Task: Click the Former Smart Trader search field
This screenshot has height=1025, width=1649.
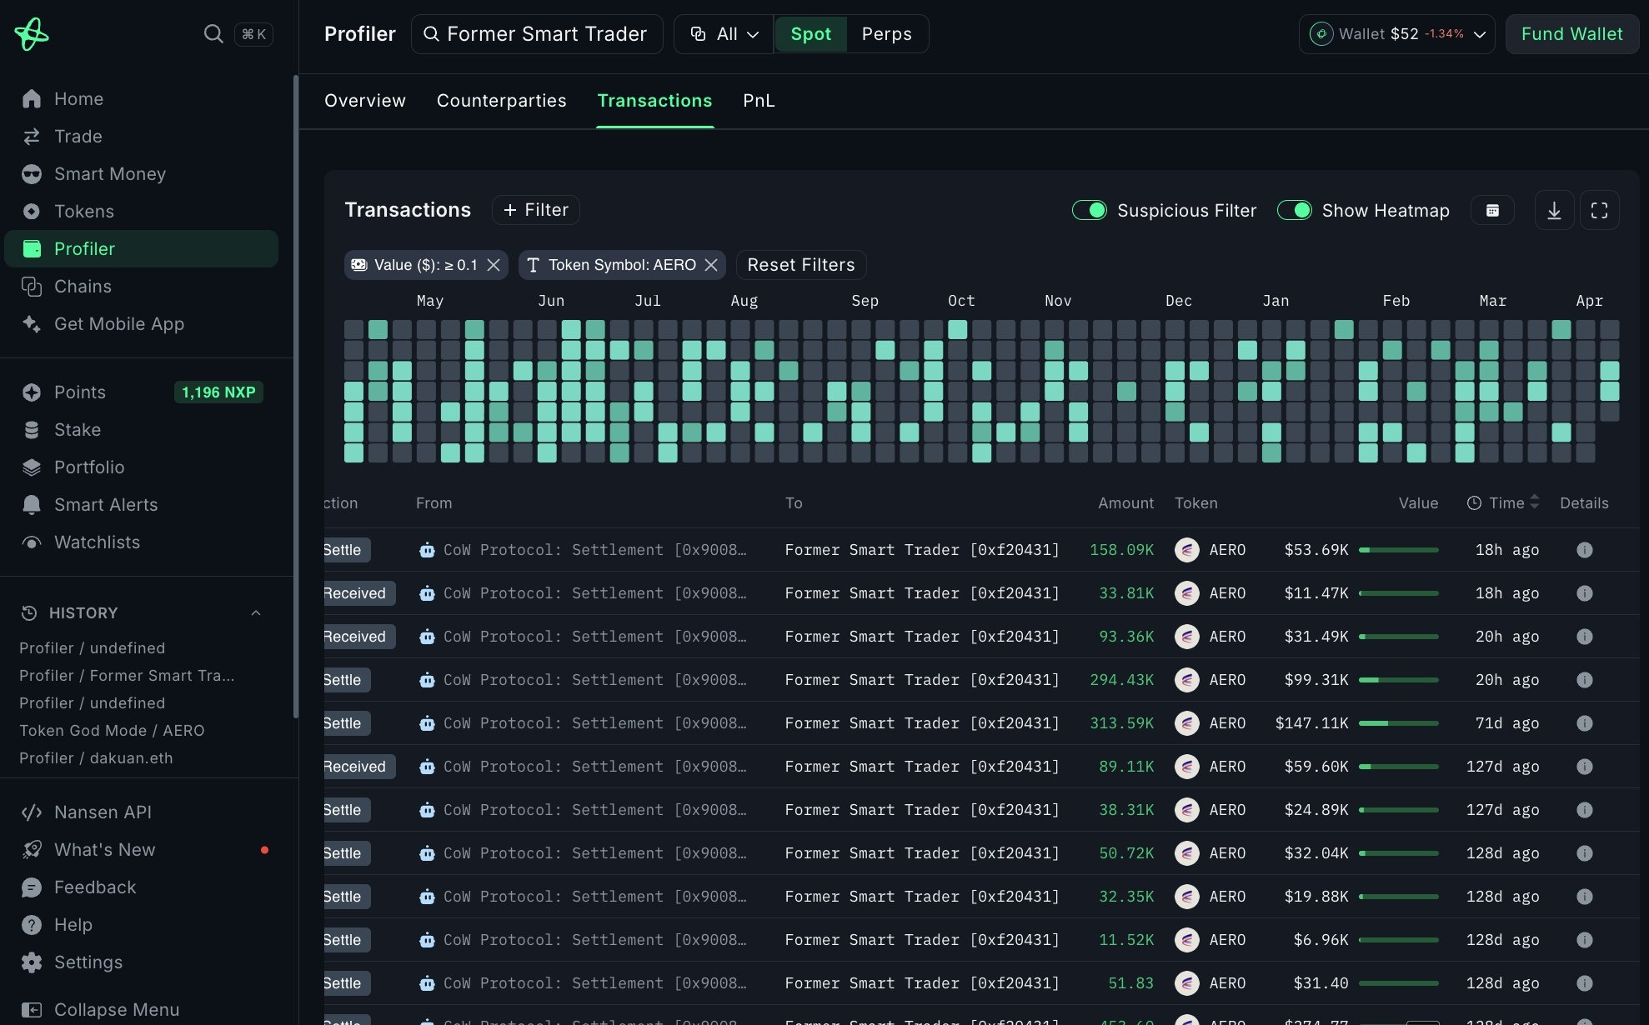Action: 537,34
